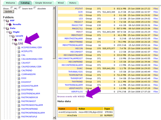Click the sort icon in Type column header
The width and height of the screenshot is (161, 120).
[x=112, y=109]
